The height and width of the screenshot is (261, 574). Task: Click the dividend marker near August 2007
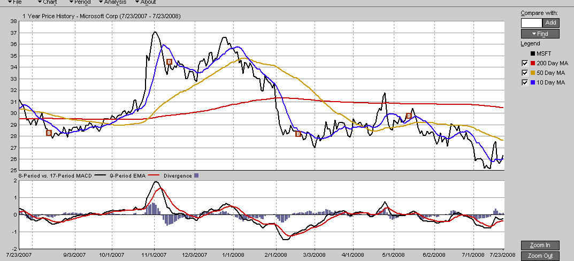pos(49,133)
